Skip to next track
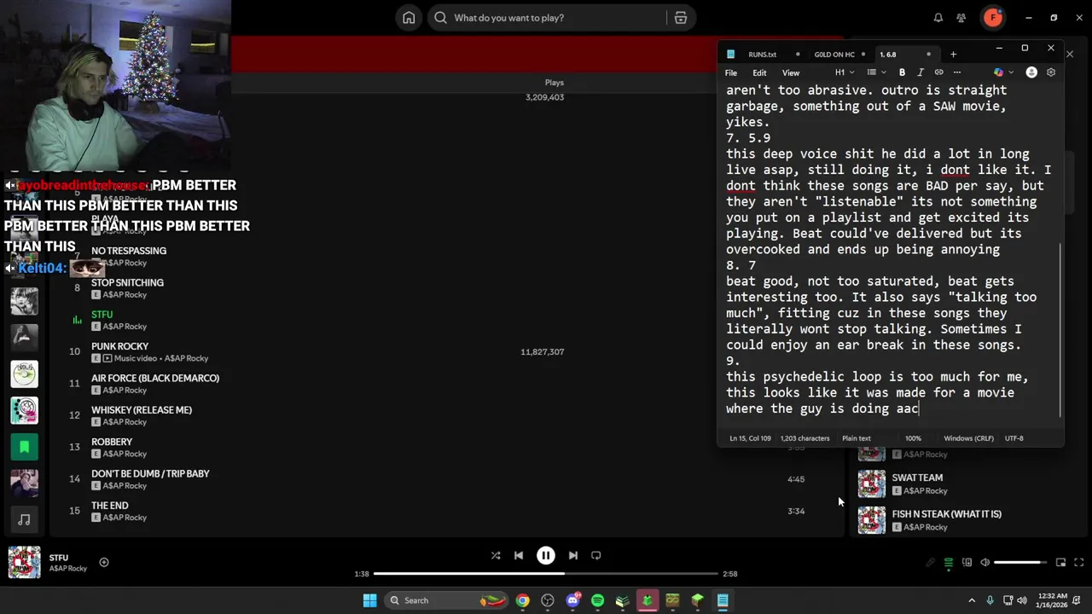This screenshot has height=614, width=1092. tap(573, 555)
